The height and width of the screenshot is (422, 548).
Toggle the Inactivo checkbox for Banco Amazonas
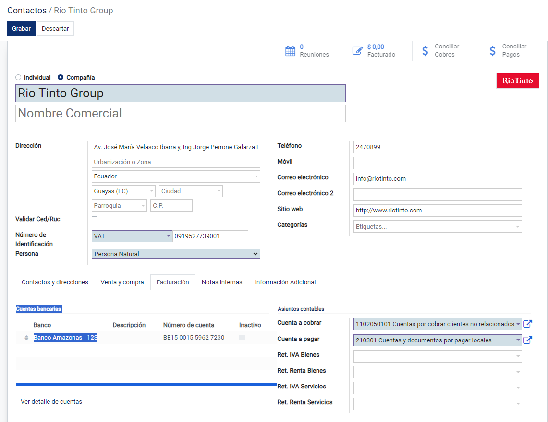coord(242,338)
